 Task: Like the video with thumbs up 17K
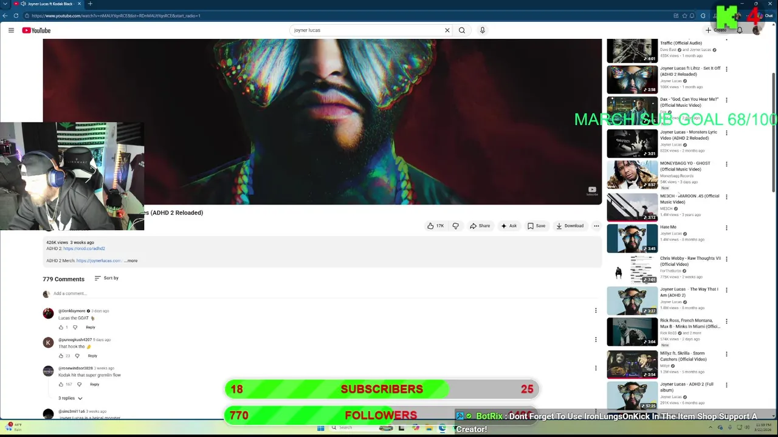click(435, 226)
